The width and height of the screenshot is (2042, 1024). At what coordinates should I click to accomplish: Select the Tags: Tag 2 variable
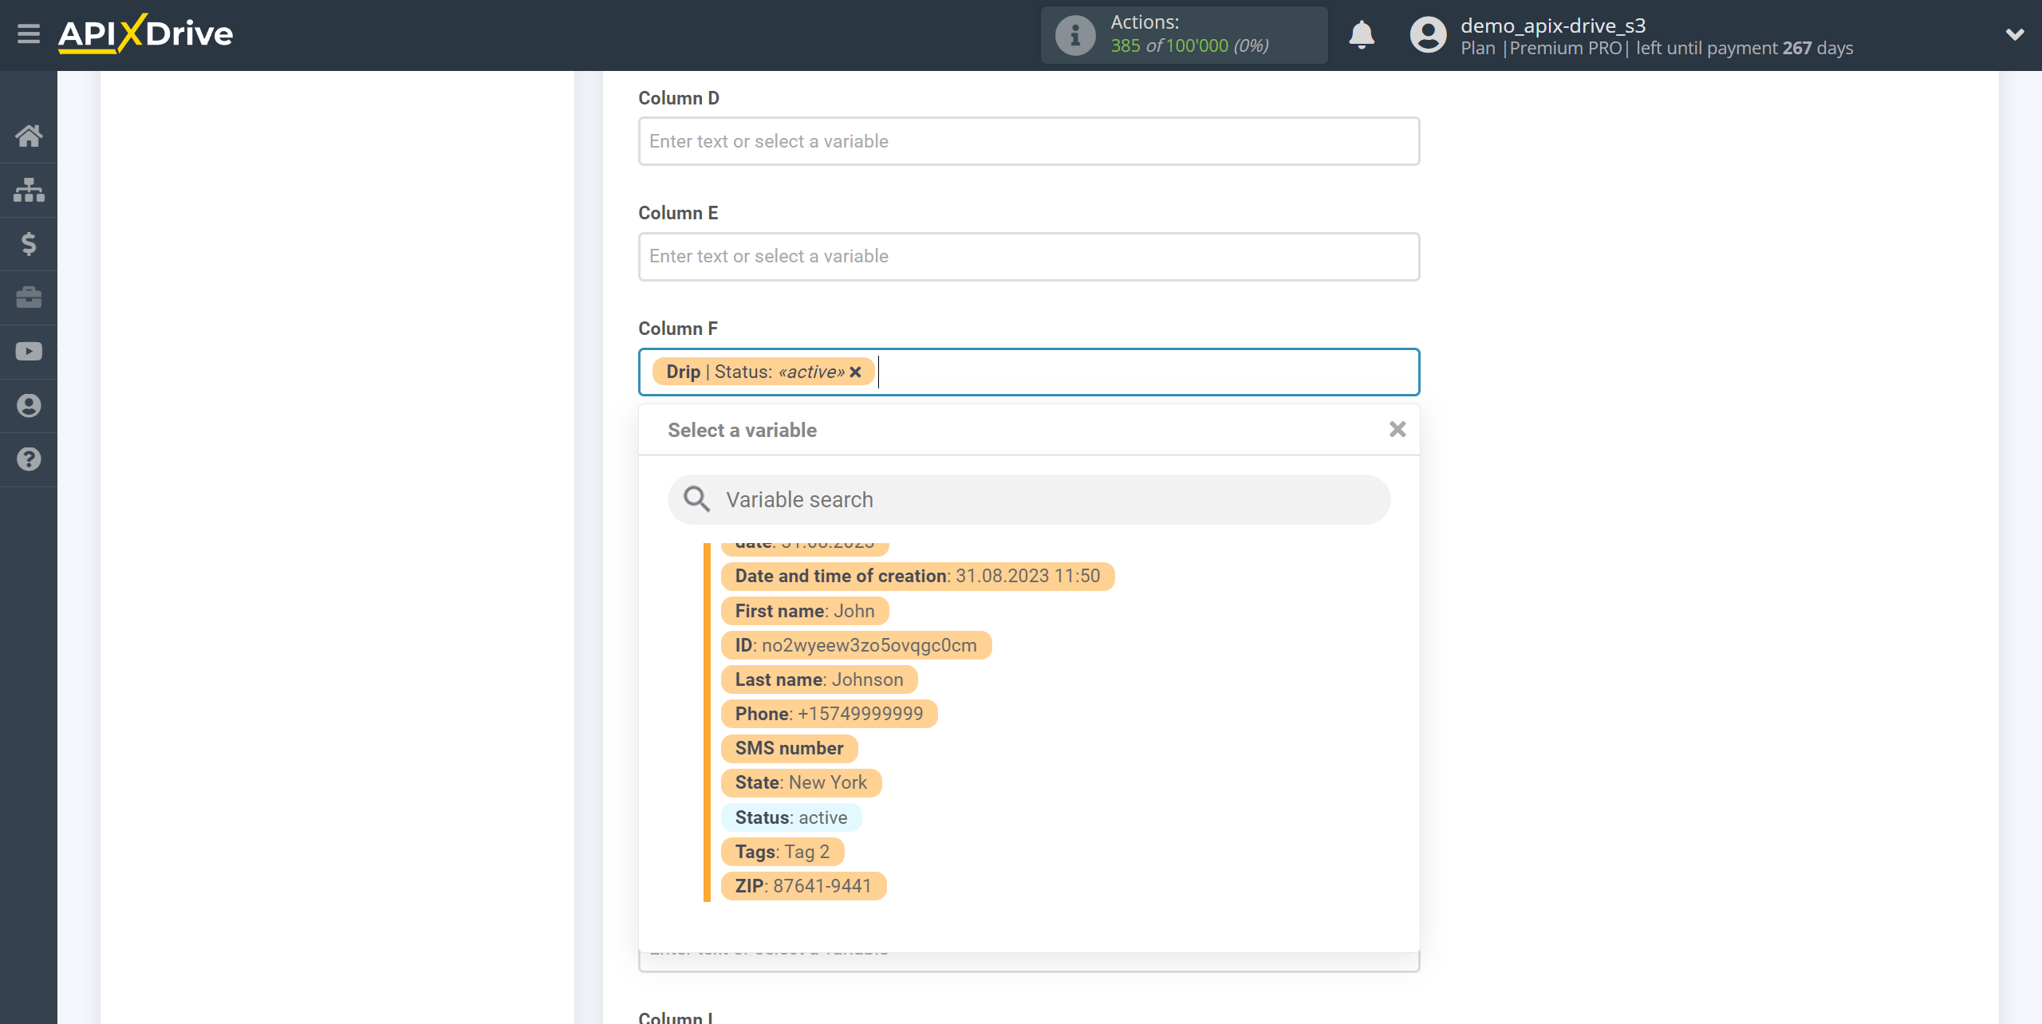[783, 852]
